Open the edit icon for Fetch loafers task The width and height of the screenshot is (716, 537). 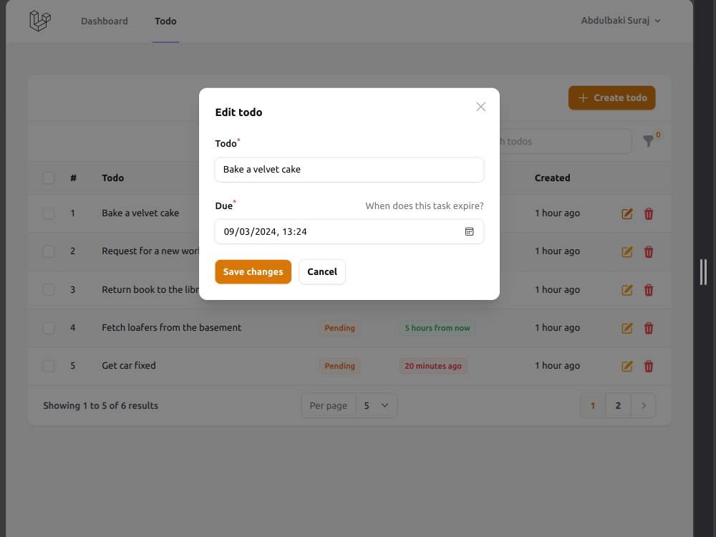coord(626,328)
